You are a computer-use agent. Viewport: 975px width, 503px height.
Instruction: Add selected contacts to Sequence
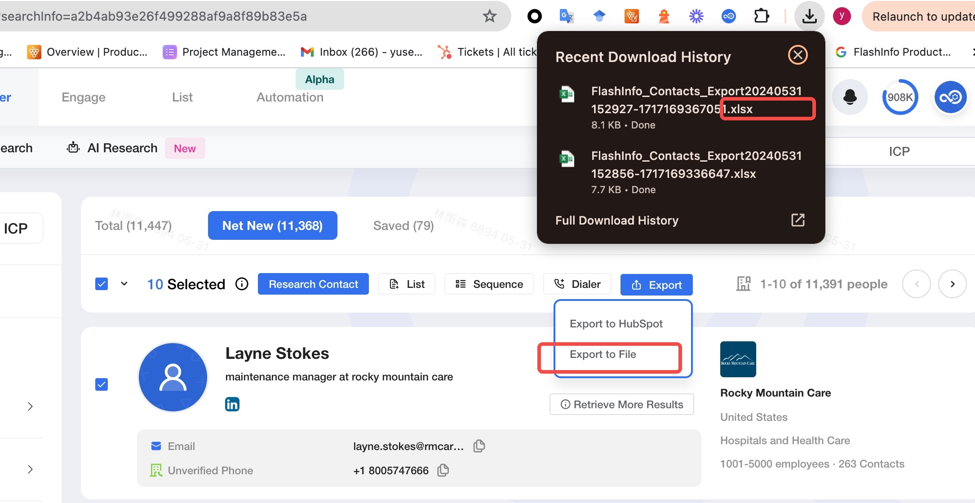(x=489, y=284)
